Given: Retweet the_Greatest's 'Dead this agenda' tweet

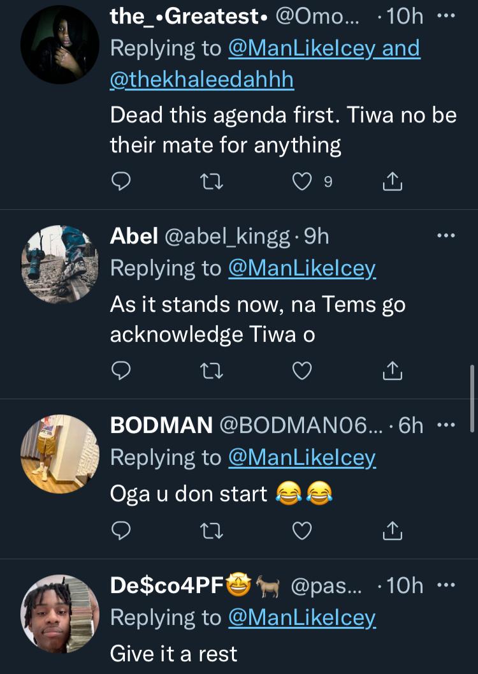Looking at the screenshot, I should coord(213,180).
